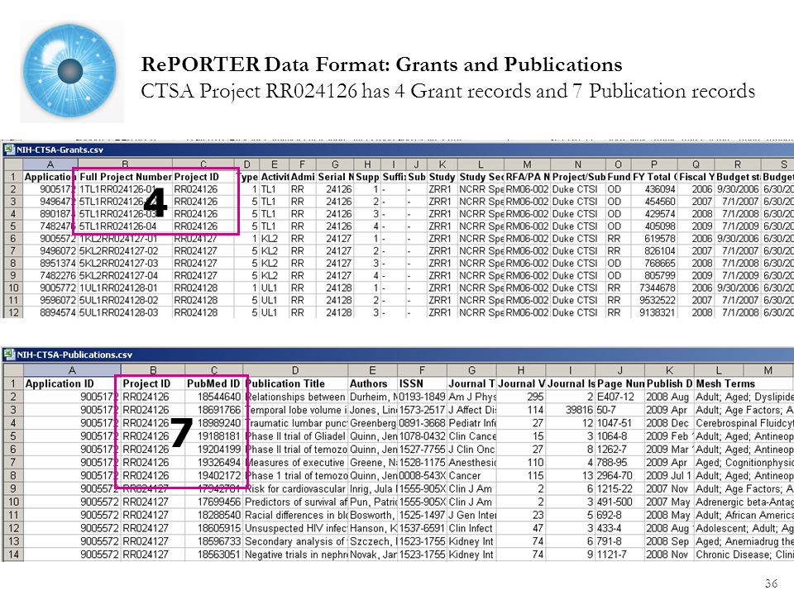This screenshot has height=595, width=794.
Task: Select row 14 header in Publications sheet
Action: point(12,555)
